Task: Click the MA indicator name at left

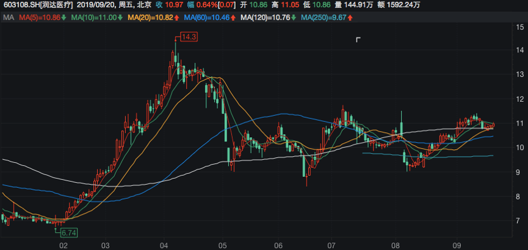Action: 9,17
